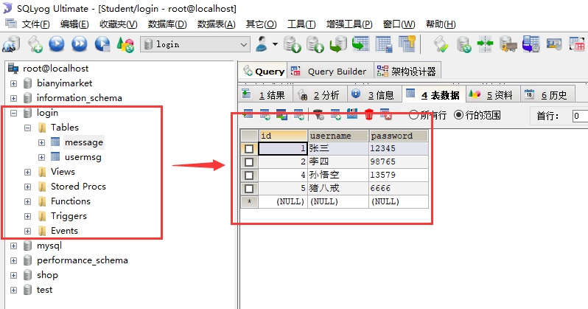Viewport: 588px width, 309px height.
Task: Click the cancel changes table icon with red X
Action: tap(386, 114)
